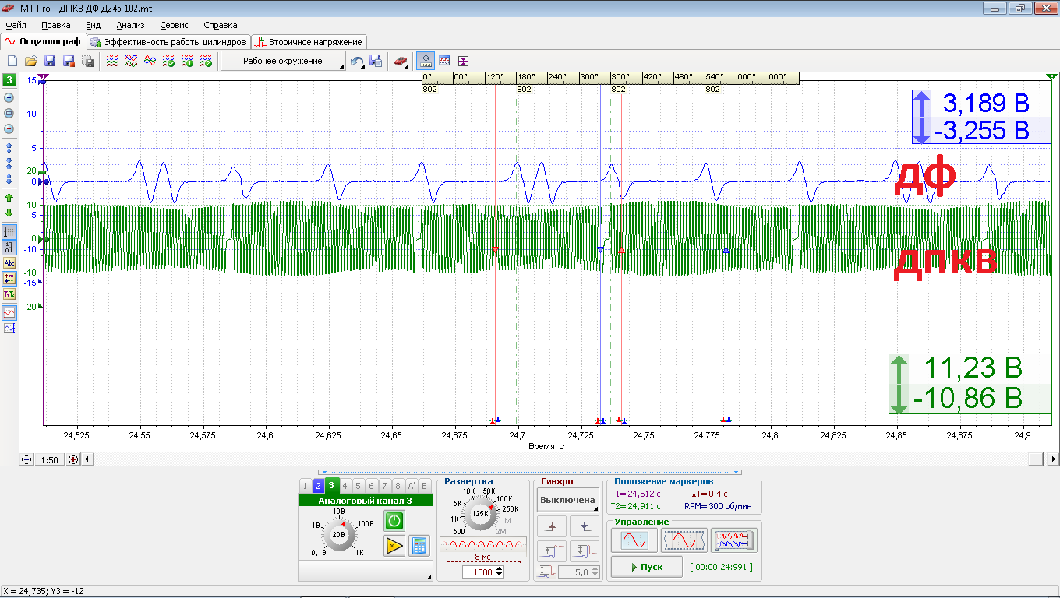Image resolution: width=1060 pixels, height=598 pixels.
Task: Click the looping sine-wave toolbar icon
Action: 150,61
